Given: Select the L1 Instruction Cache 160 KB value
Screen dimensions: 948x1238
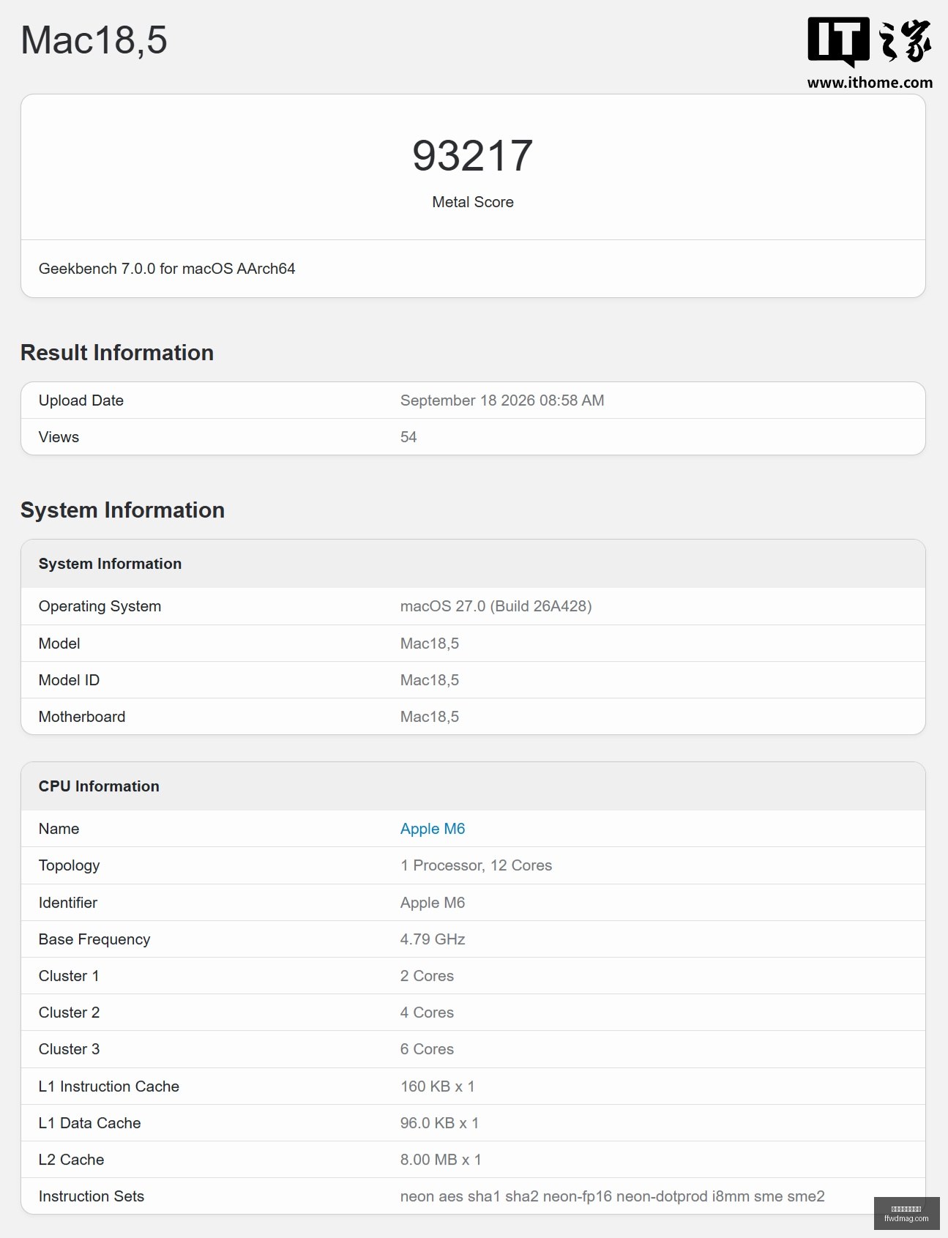Looking at the screenshot, I should (x=437, y=1086).
